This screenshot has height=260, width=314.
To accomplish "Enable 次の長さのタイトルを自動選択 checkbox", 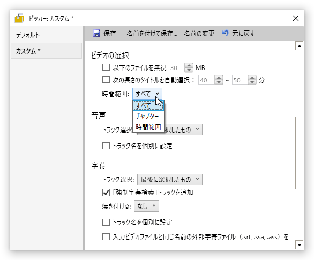I will pos(106,80).
